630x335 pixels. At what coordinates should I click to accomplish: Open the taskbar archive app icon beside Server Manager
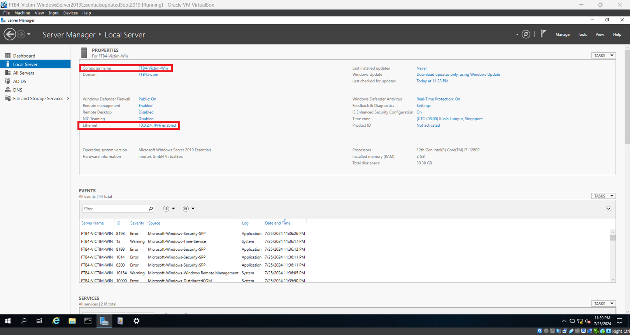(x=120, y=321)
